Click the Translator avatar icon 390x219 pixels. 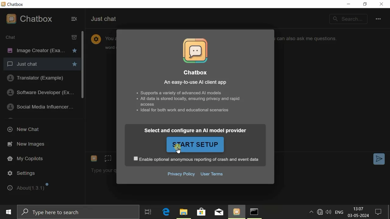click(10, 78)
